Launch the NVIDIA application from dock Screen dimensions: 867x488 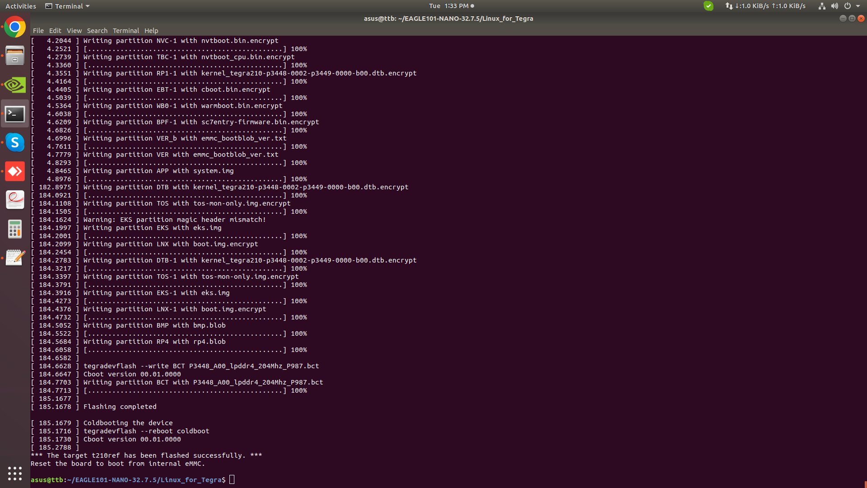tap(15, 85)
